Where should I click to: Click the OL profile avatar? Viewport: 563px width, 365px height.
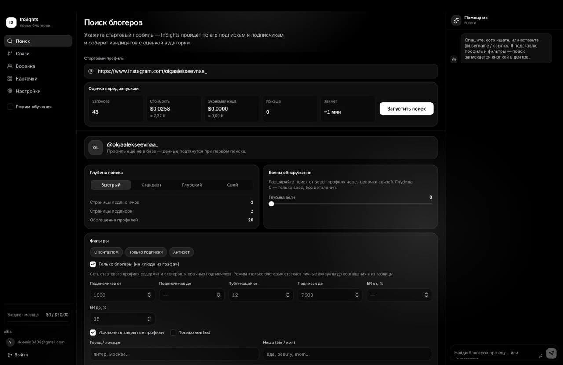click(x=96, y=148)
